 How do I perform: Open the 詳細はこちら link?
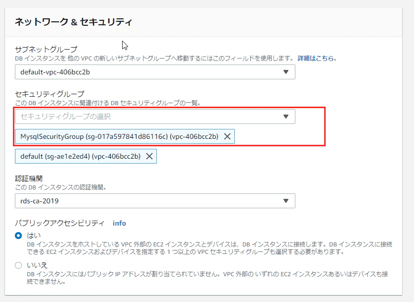317,59
